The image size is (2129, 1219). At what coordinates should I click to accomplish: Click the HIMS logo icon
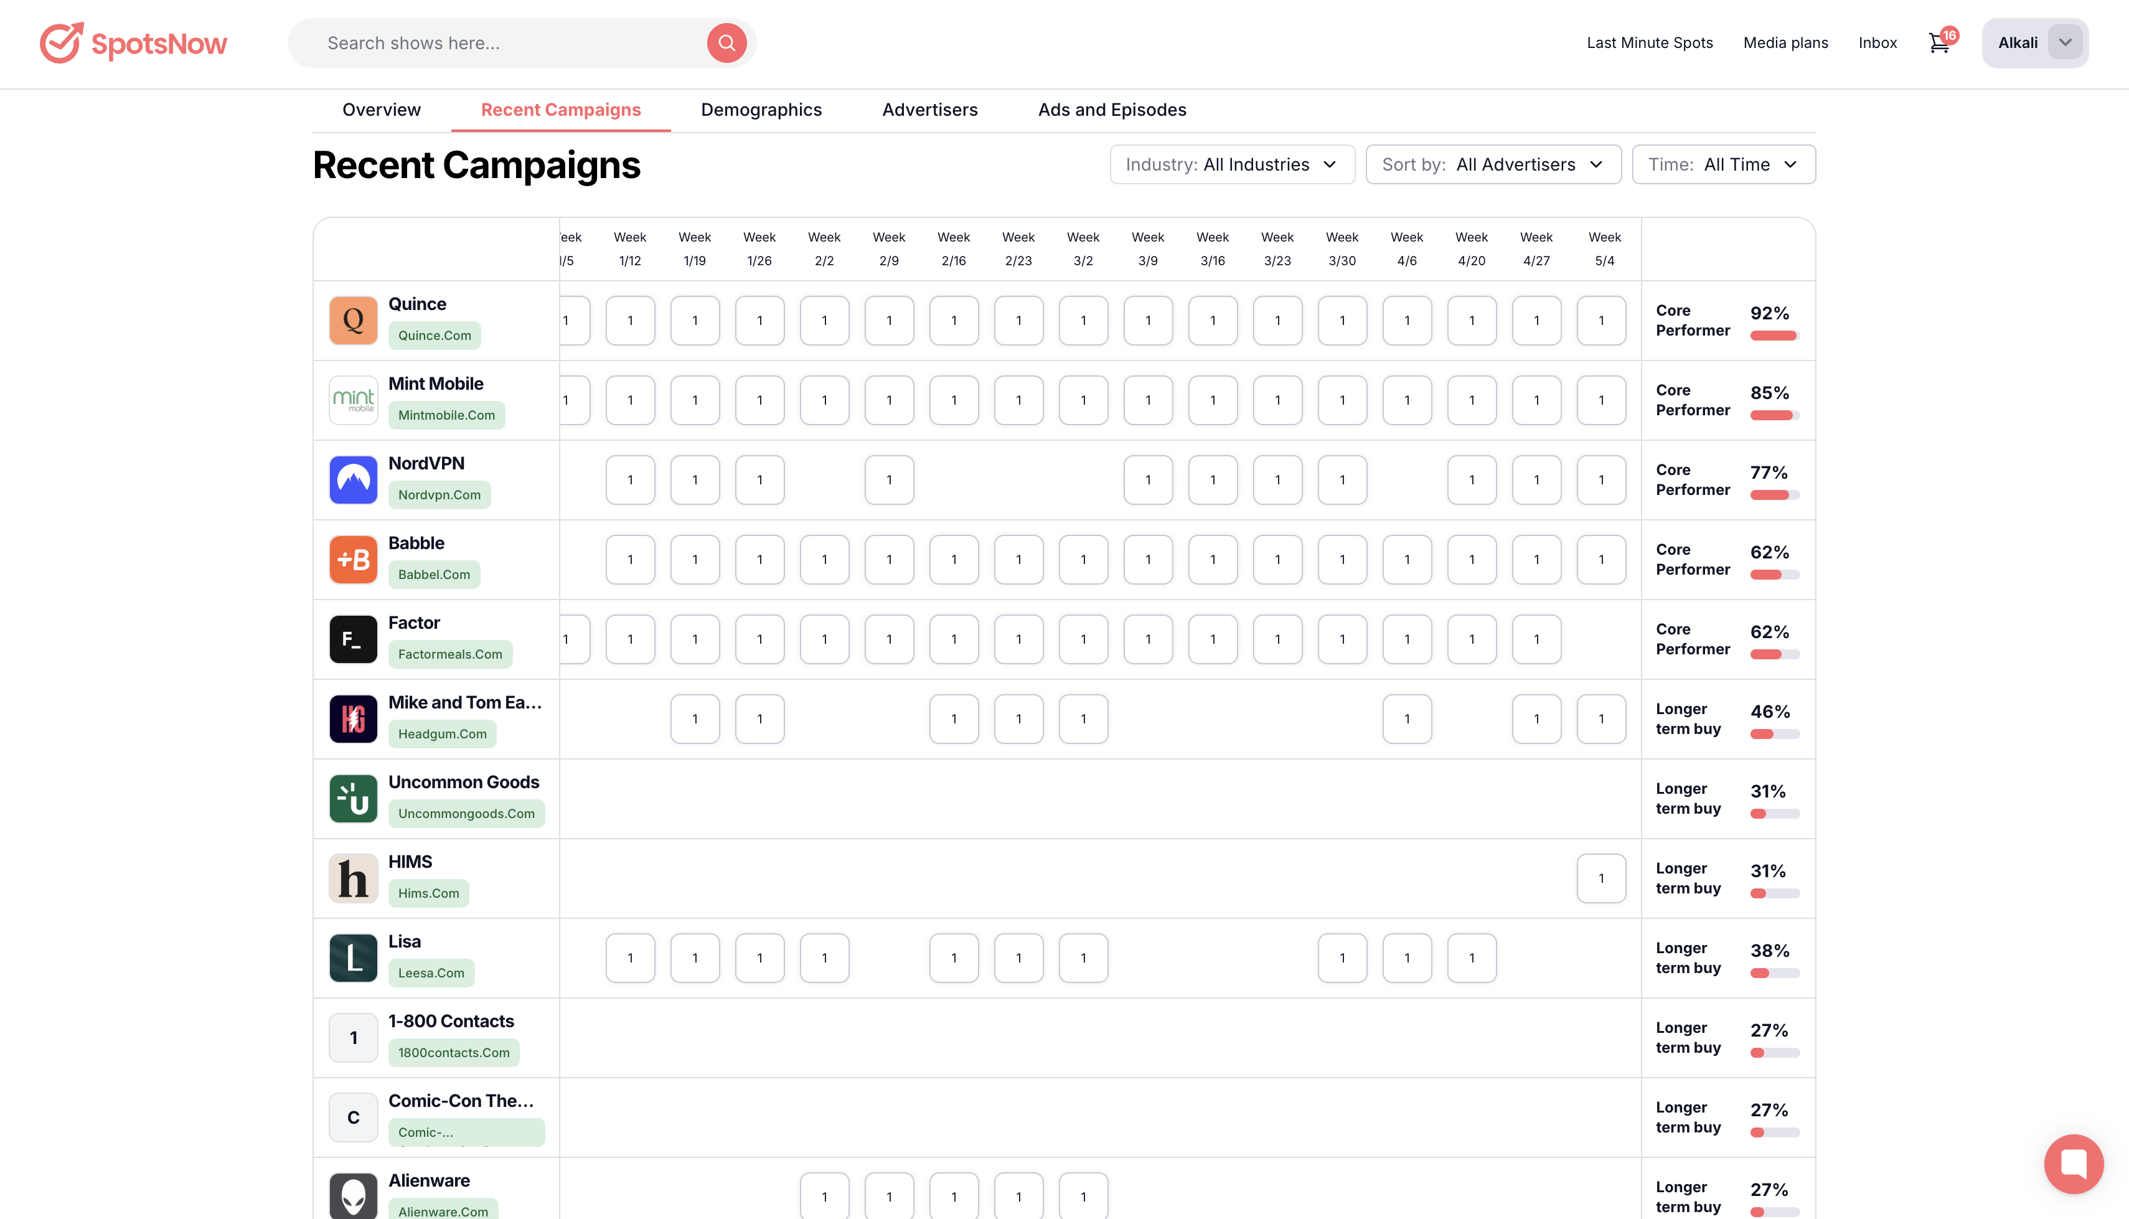pyautogui.click(x=353, y=878)
